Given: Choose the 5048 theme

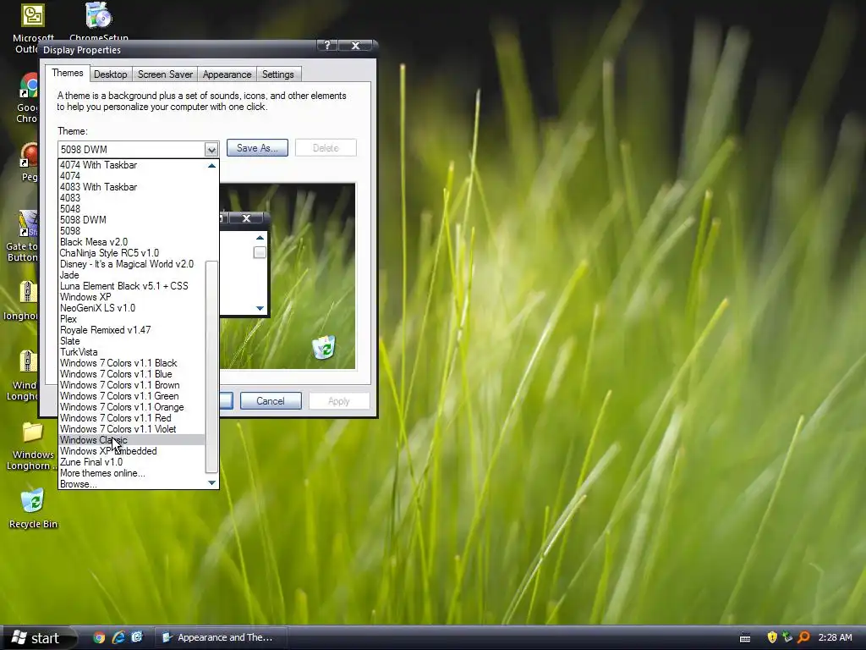Looking at the screenshot, I should point(131,209).
